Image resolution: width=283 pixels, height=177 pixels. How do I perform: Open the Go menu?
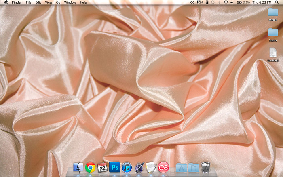tap(58, 2)
